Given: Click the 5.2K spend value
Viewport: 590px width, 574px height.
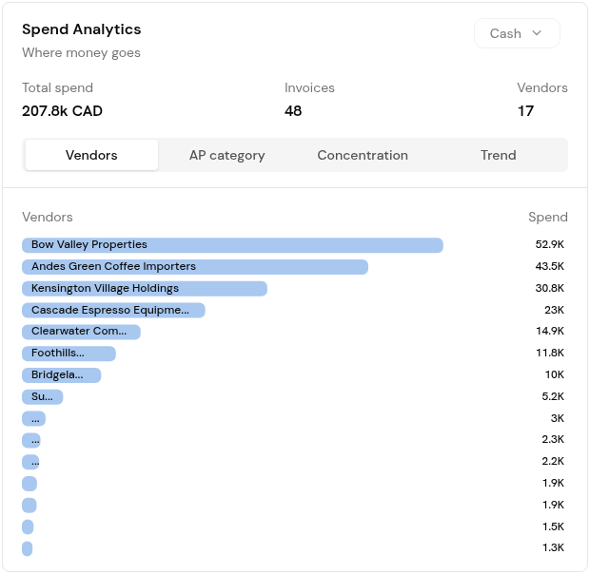Looking at the screenshot, I should [553, 396].
